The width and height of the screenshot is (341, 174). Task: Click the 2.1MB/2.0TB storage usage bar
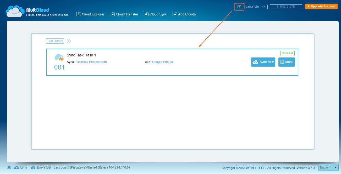[x=286, y=7]
